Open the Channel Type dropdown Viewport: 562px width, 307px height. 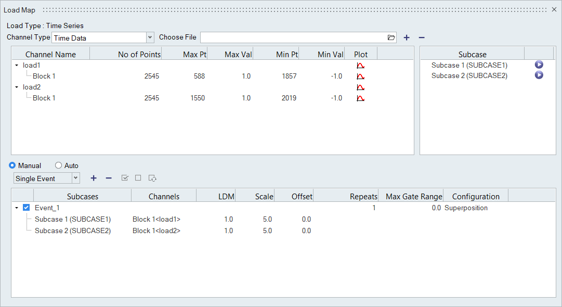pos(150,37)
